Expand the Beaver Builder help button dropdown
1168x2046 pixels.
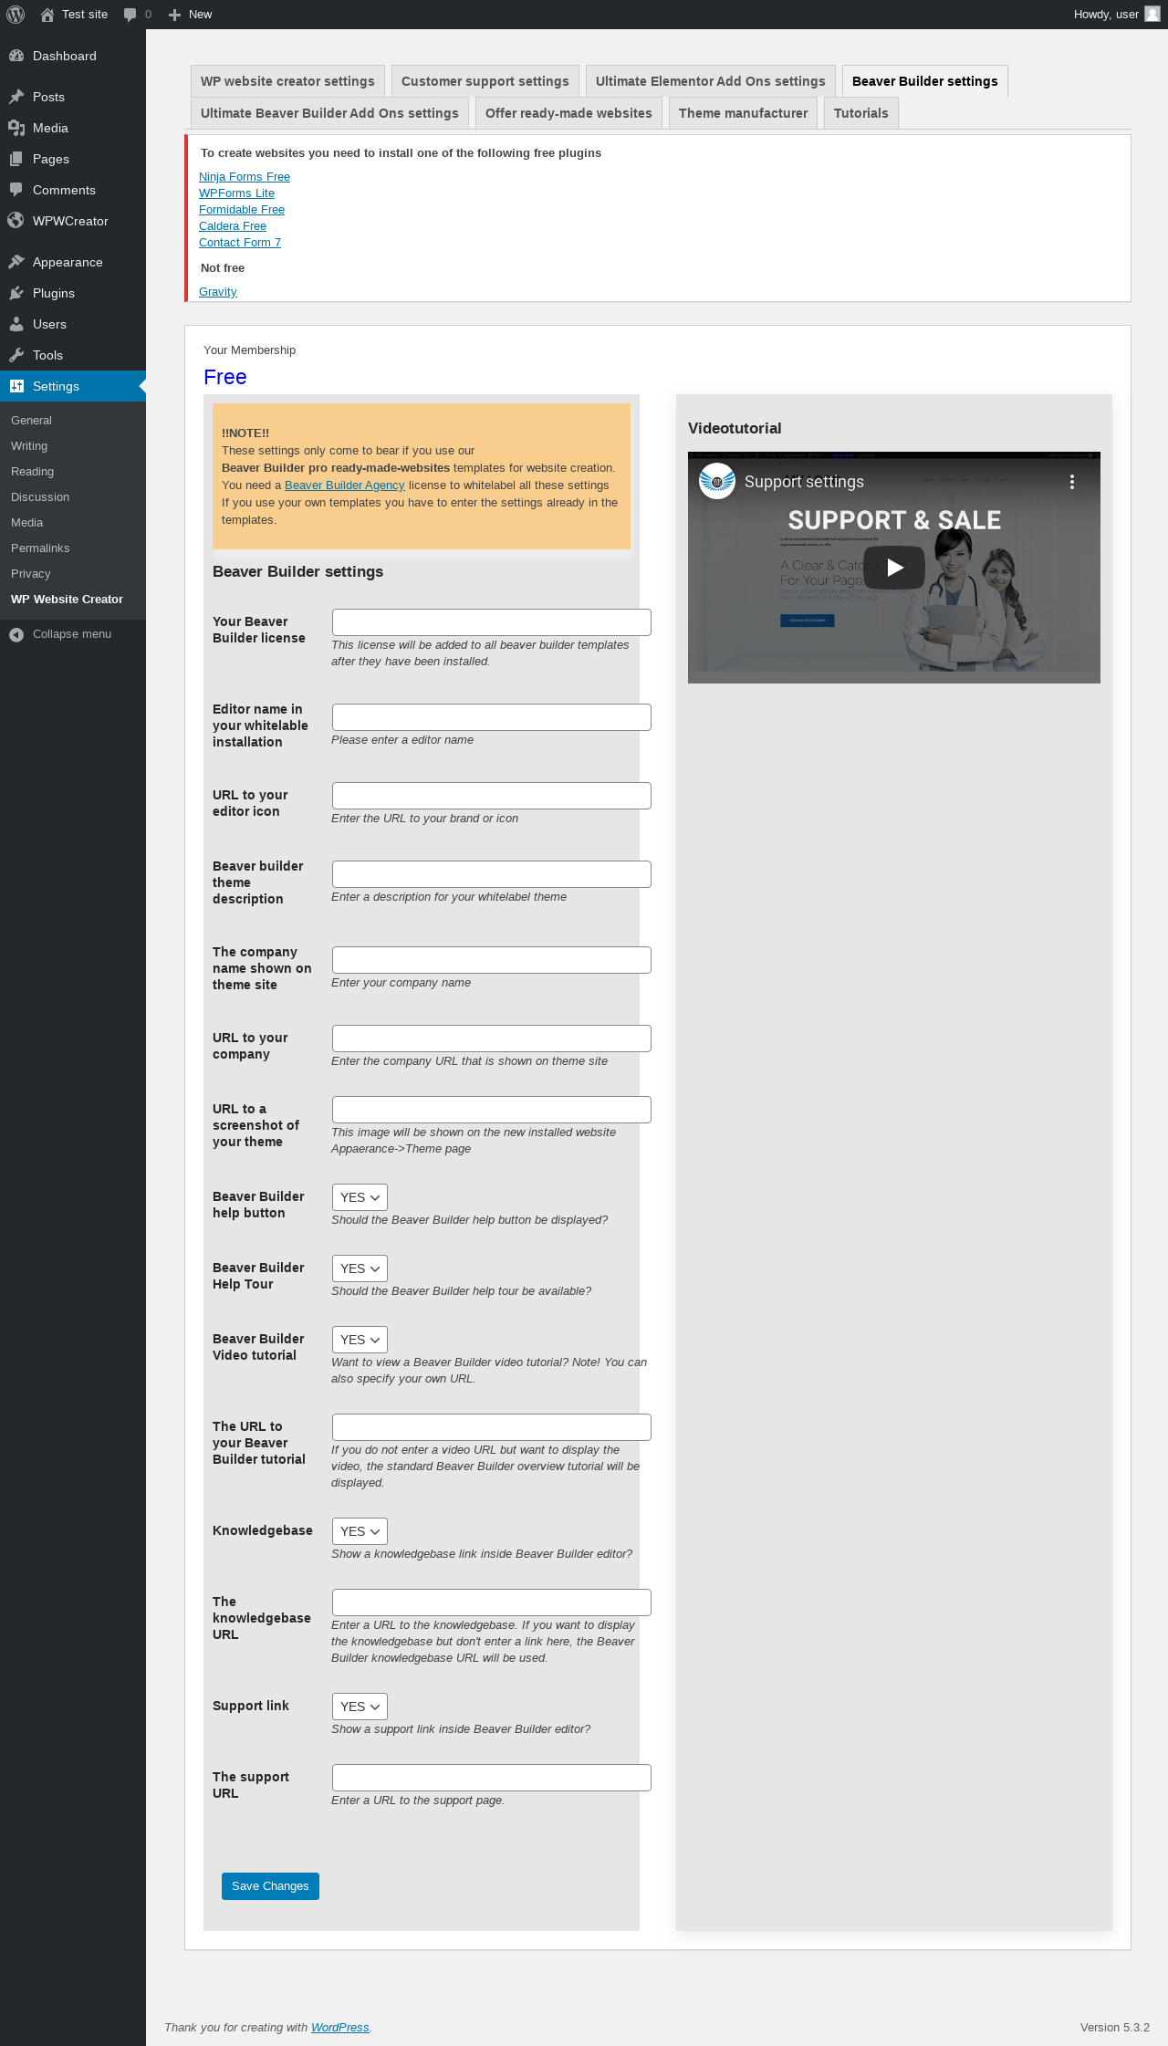click(x=360, y=1197)
